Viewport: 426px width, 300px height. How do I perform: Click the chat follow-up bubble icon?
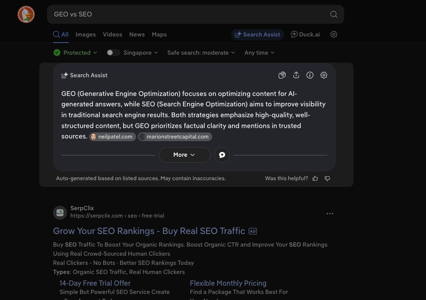point(222,155)
